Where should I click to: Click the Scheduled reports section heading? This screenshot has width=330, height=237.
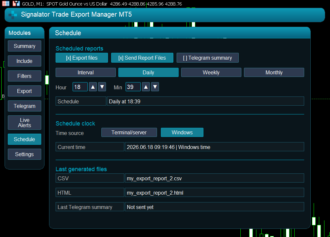79,49
